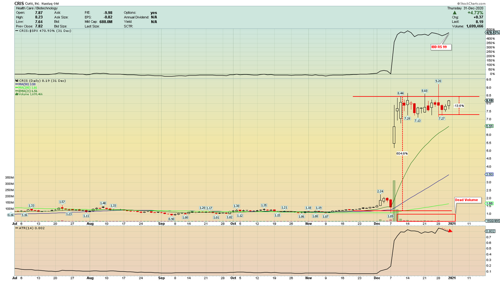The image size is (500, 281).
Task: Click the light green marker of MA(200) legend
Action: point(16,87)
